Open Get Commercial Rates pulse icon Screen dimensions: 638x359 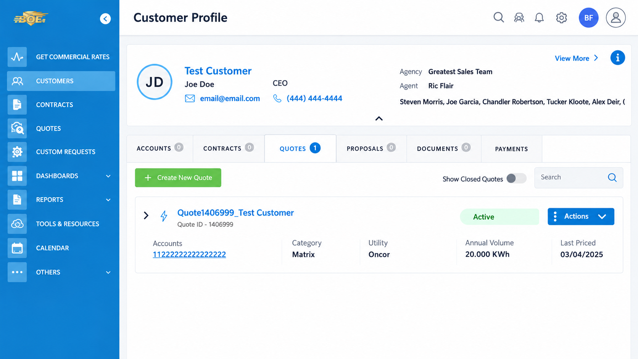click(x=17, y=57)
